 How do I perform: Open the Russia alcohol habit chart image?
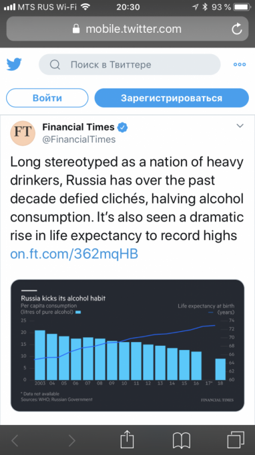click(127, 345)
